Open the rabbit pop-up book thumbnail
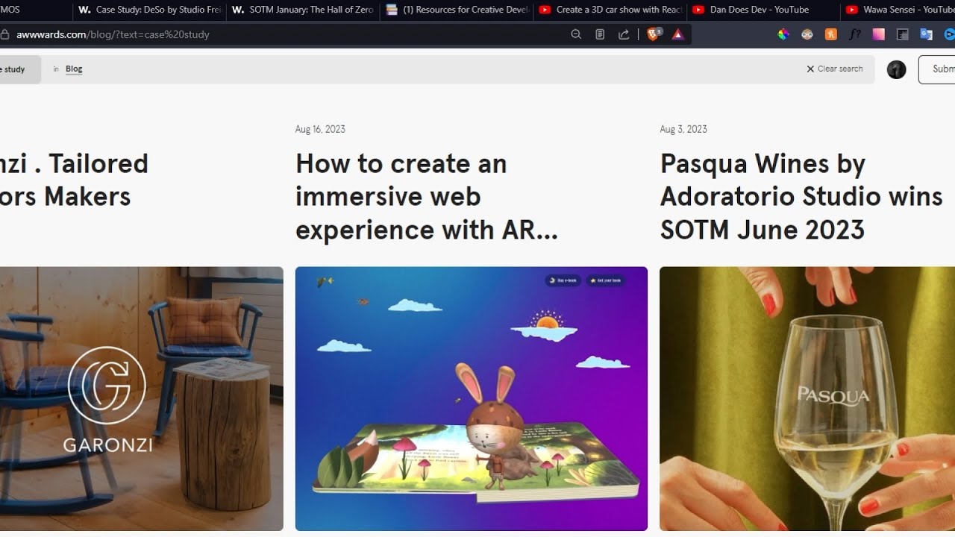Image resolution: width=955 pixels, height=537 pixels. [472, 399]
